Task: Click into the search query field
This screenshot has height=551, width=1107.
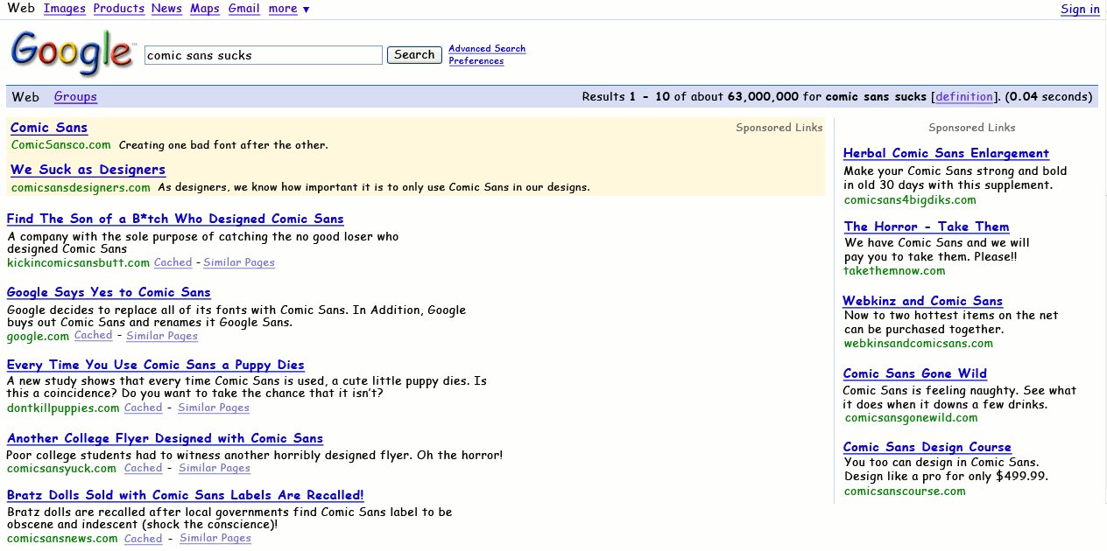Action: tap(264, 55)
